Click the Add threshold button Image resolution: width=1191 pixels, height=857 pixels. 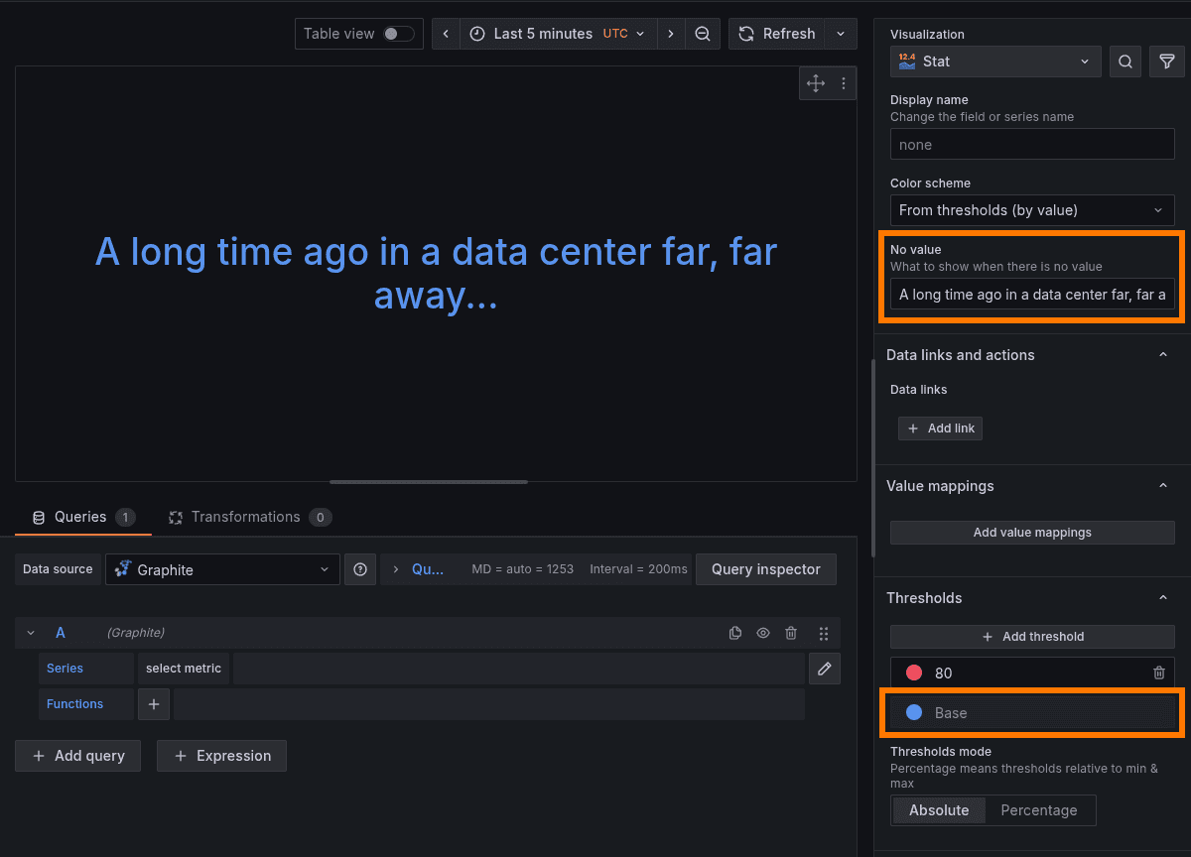[x=1032, y=636]
